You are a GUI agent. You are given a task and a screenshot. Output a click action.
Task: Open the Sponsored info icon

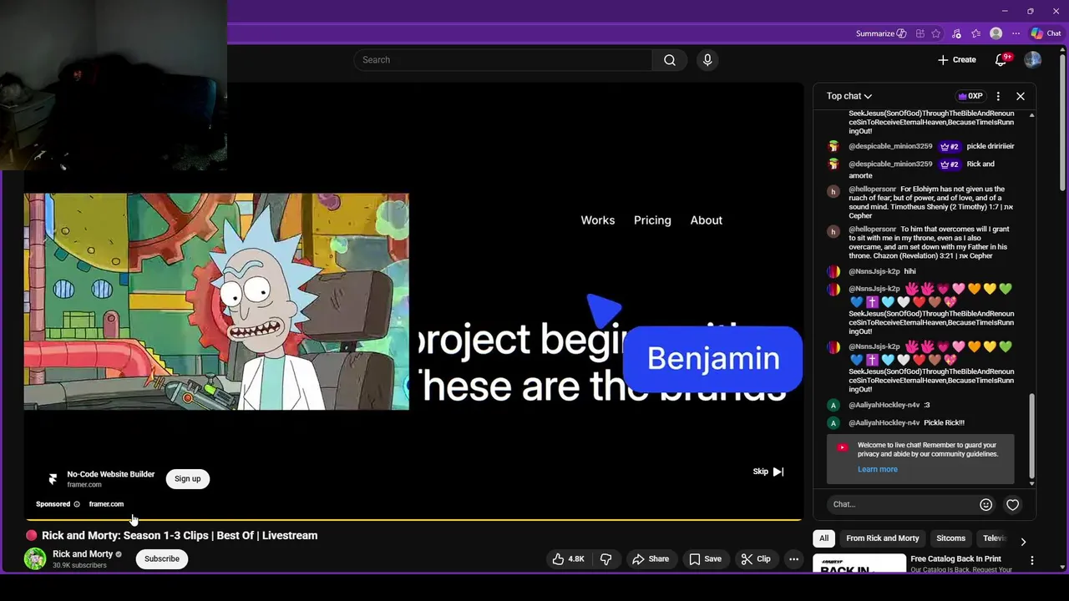click(77, 504)
